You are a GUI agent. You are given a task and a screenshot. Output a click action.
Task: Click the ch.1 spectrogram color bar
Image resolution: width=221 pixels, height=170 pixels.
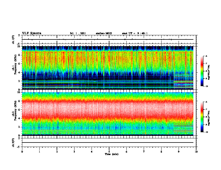(202, 71)
